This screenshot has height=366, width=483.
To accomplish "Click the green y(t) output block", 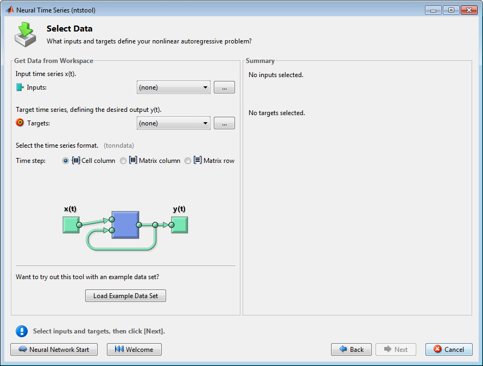I will click(x=179, y=224).
